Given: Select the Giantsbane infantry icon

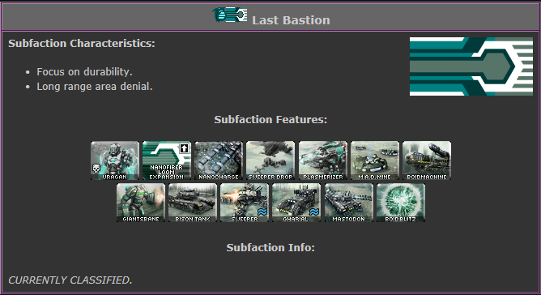Looking at the screenshot, I should (141, 203).
